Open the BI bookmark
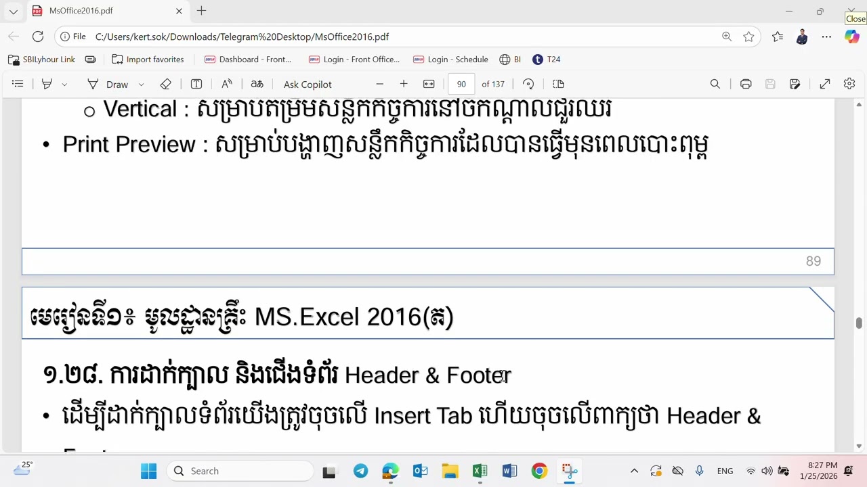The width and height of the screenshot is (867, 487). tap(510, 60)
